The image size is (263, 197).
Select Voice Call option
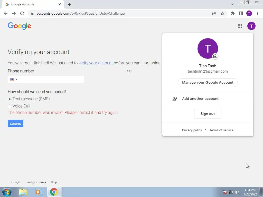point(10,106)
